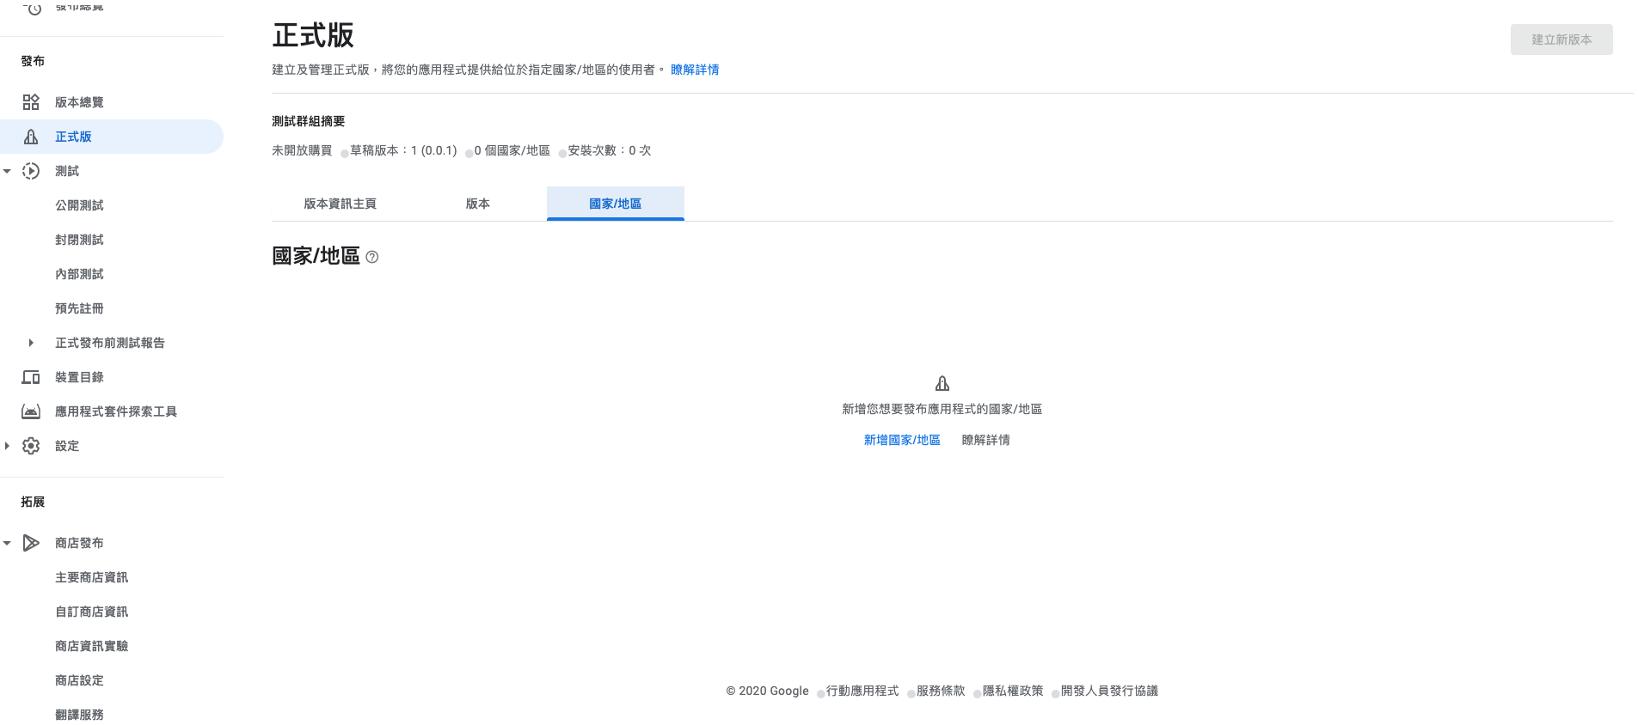Collapse the 商店發布 section arrow
Screen dimensions: 1638x725
pyautogui.click(x=7, y=543)
